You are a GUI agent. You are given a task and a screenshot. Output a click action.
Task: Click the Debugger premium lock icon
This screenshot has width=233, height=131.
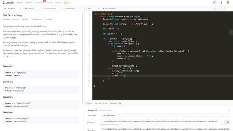[x=120, y=103]
